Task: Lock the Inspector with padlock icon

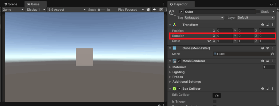Action: click(x=271, y=4)
